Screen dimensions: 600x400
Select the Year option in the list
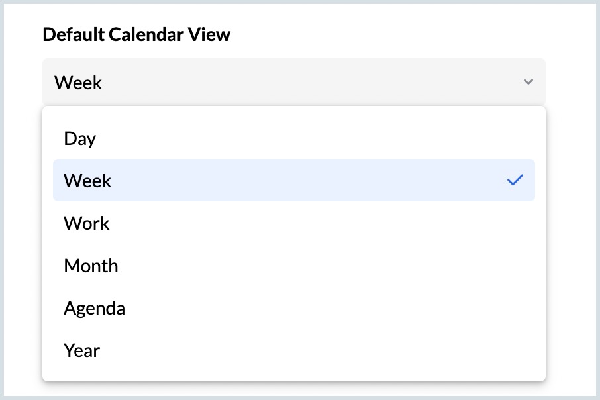tap(82, 350)
